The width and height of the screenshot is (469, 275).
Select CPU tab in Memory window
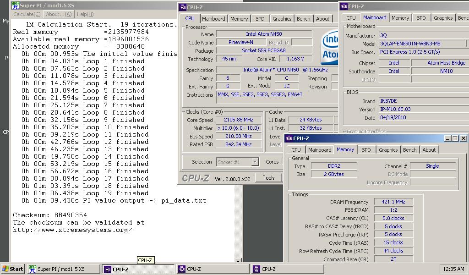(296, 149)
